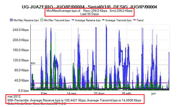Screen dimensions: 177x107
Task: Click the 'jun' date axis label
Action: click(x=154, y=93)
